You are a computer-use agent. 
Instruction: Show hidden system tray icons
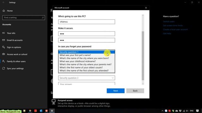tap(163, 111)
